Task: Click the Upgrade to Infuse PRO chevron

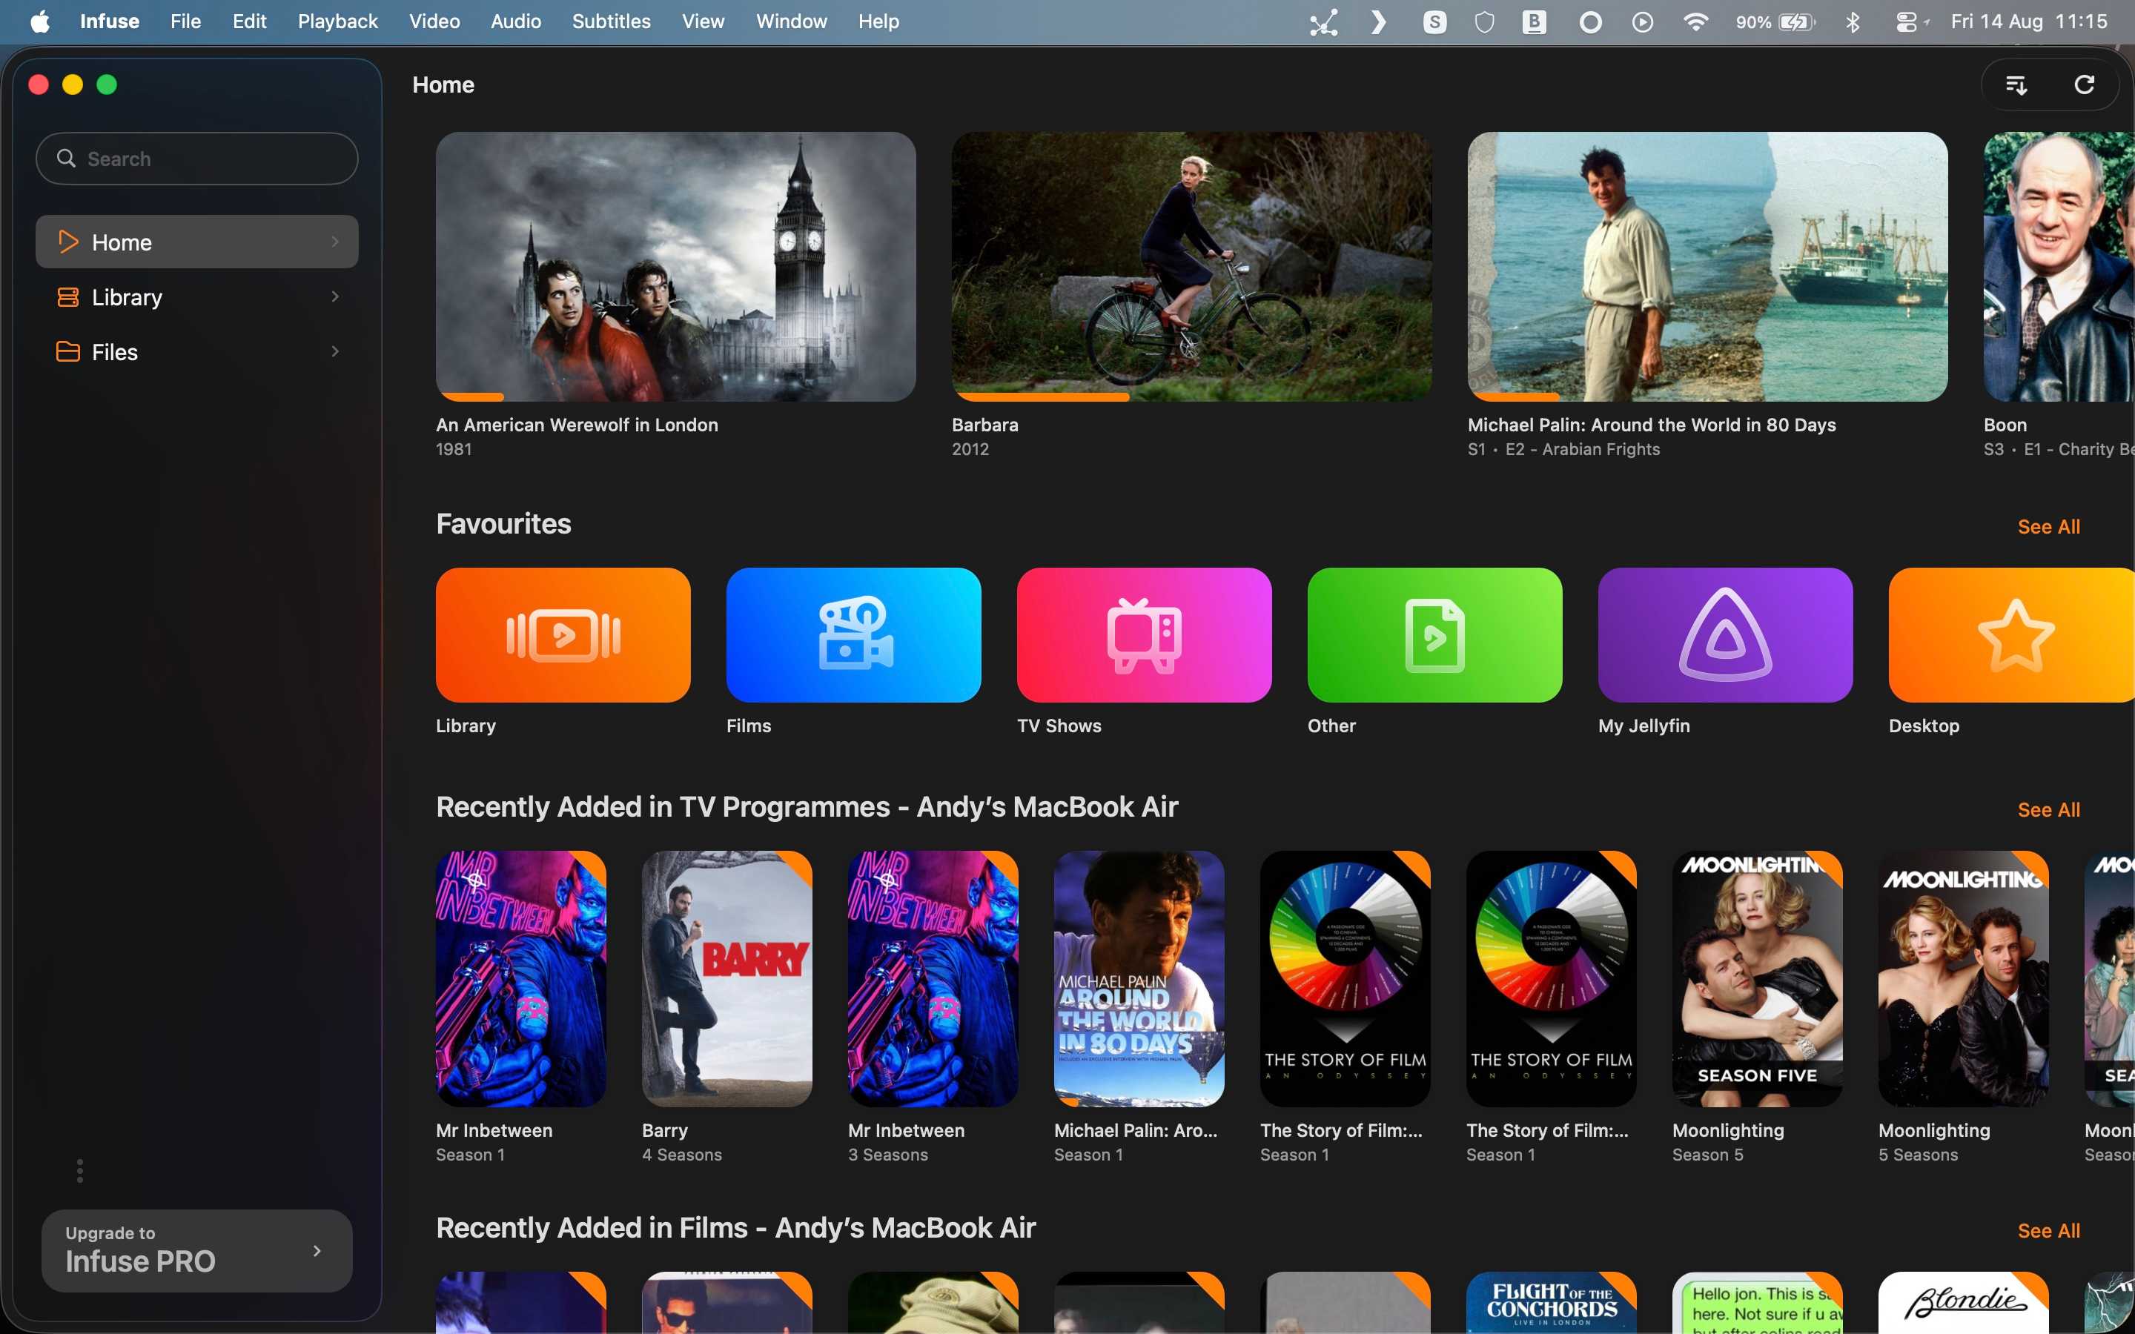Action: click(x=317, y=1250)
